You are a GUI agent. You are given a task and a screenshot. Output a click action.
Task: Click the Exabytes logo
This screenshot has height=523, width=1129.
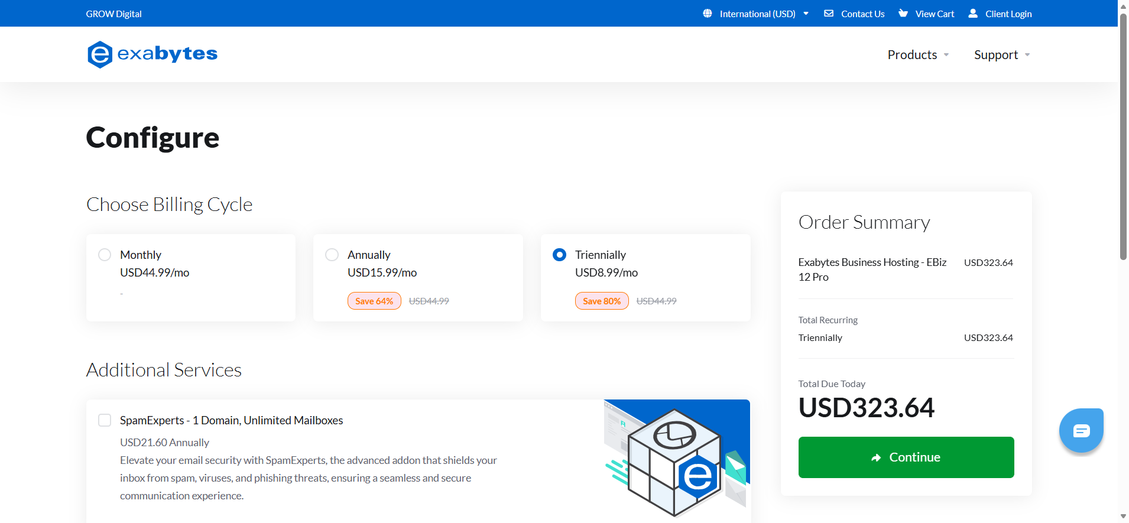click(153, 54)
